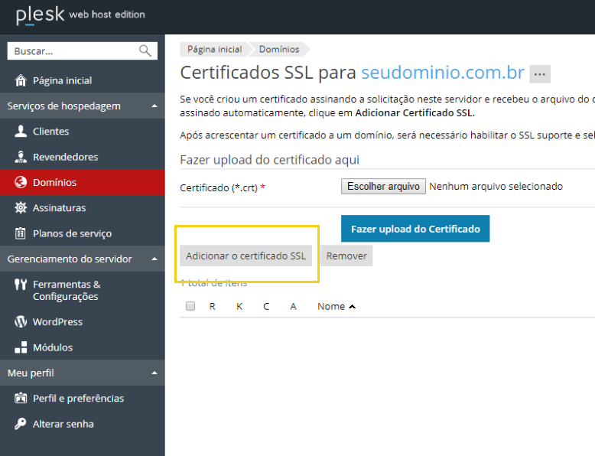Click the Remover button

pyautogui.click(x=346, y=256)
